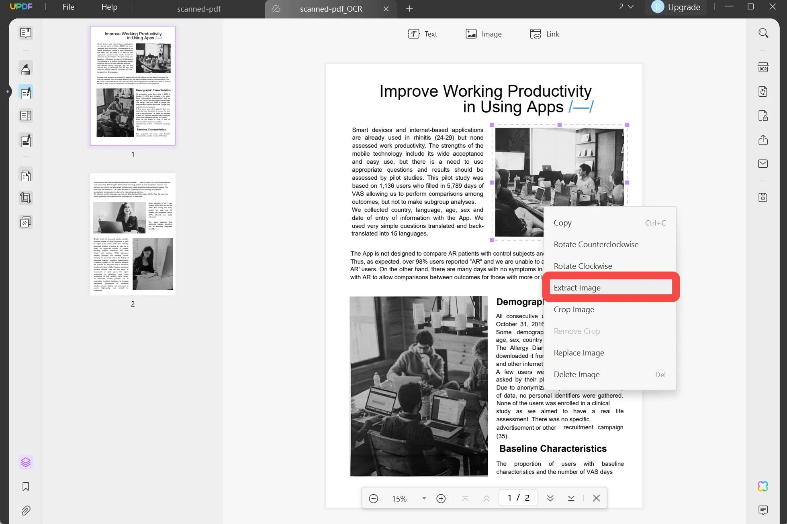Open page 1 thumbnail
This screenshot has height=524, width=787.
click(133, 86)
